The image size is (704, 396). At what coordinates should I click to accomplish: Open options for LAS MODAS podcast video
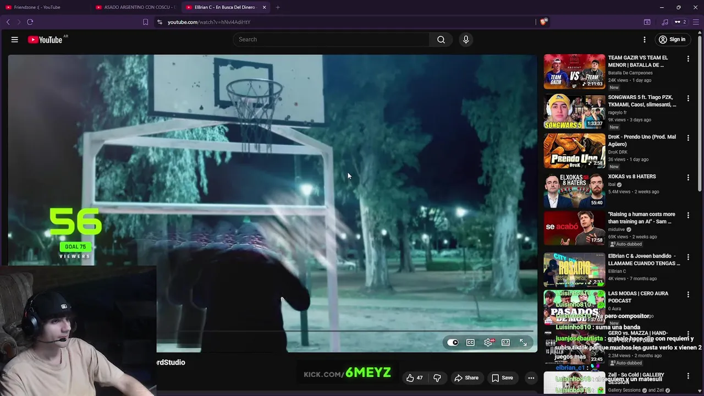point(688,295)
